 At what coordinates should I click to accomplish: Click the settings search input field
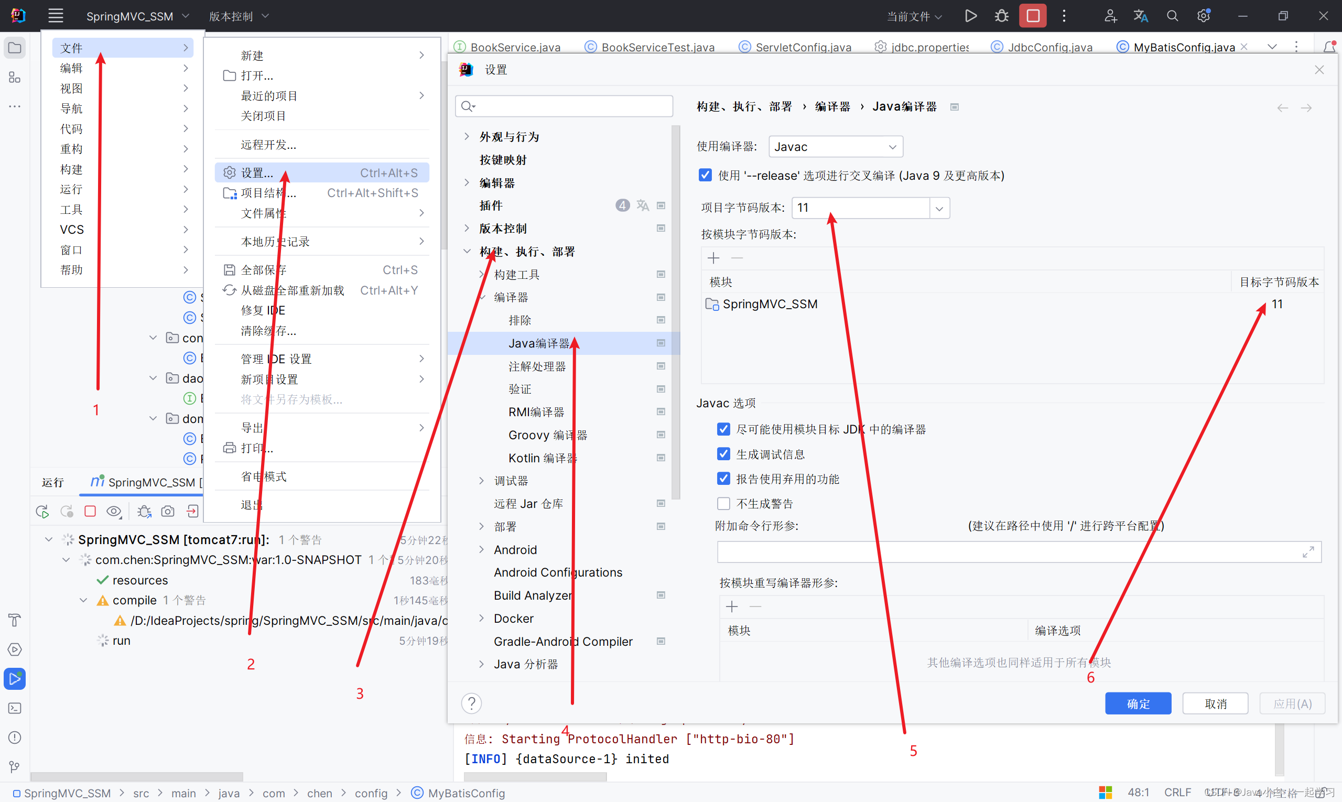click(564, 106)
